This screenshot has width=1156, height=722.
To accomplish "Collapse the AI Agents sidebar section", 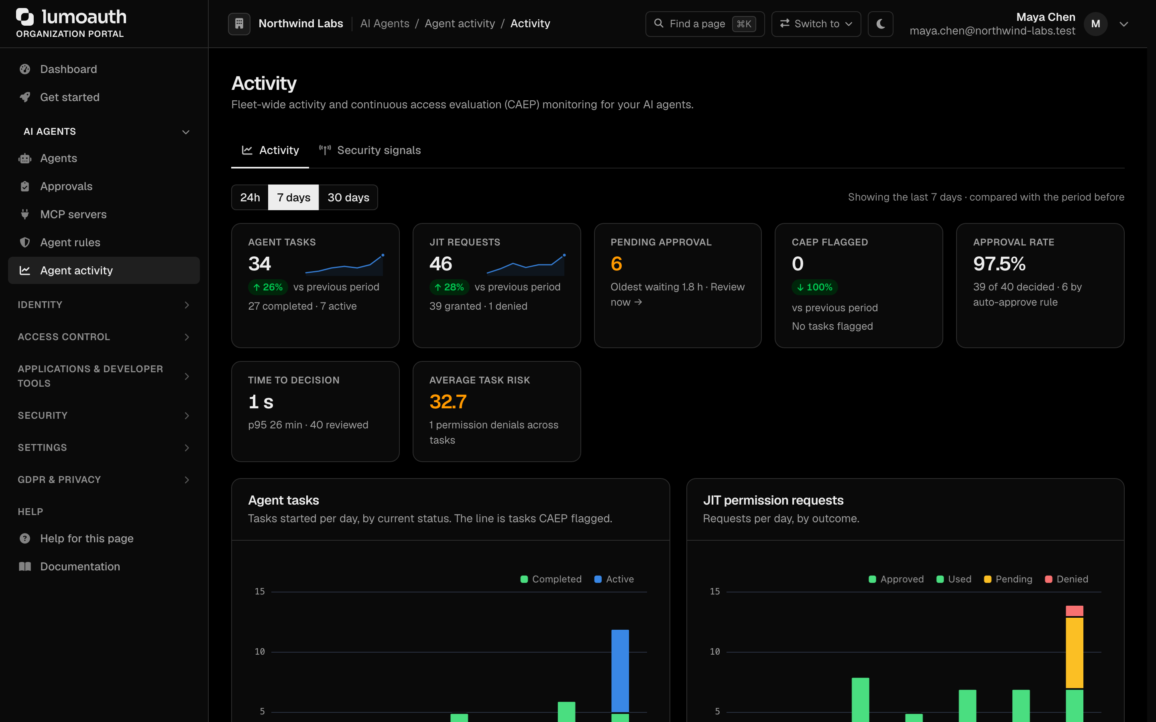I will tap(104, 131).
